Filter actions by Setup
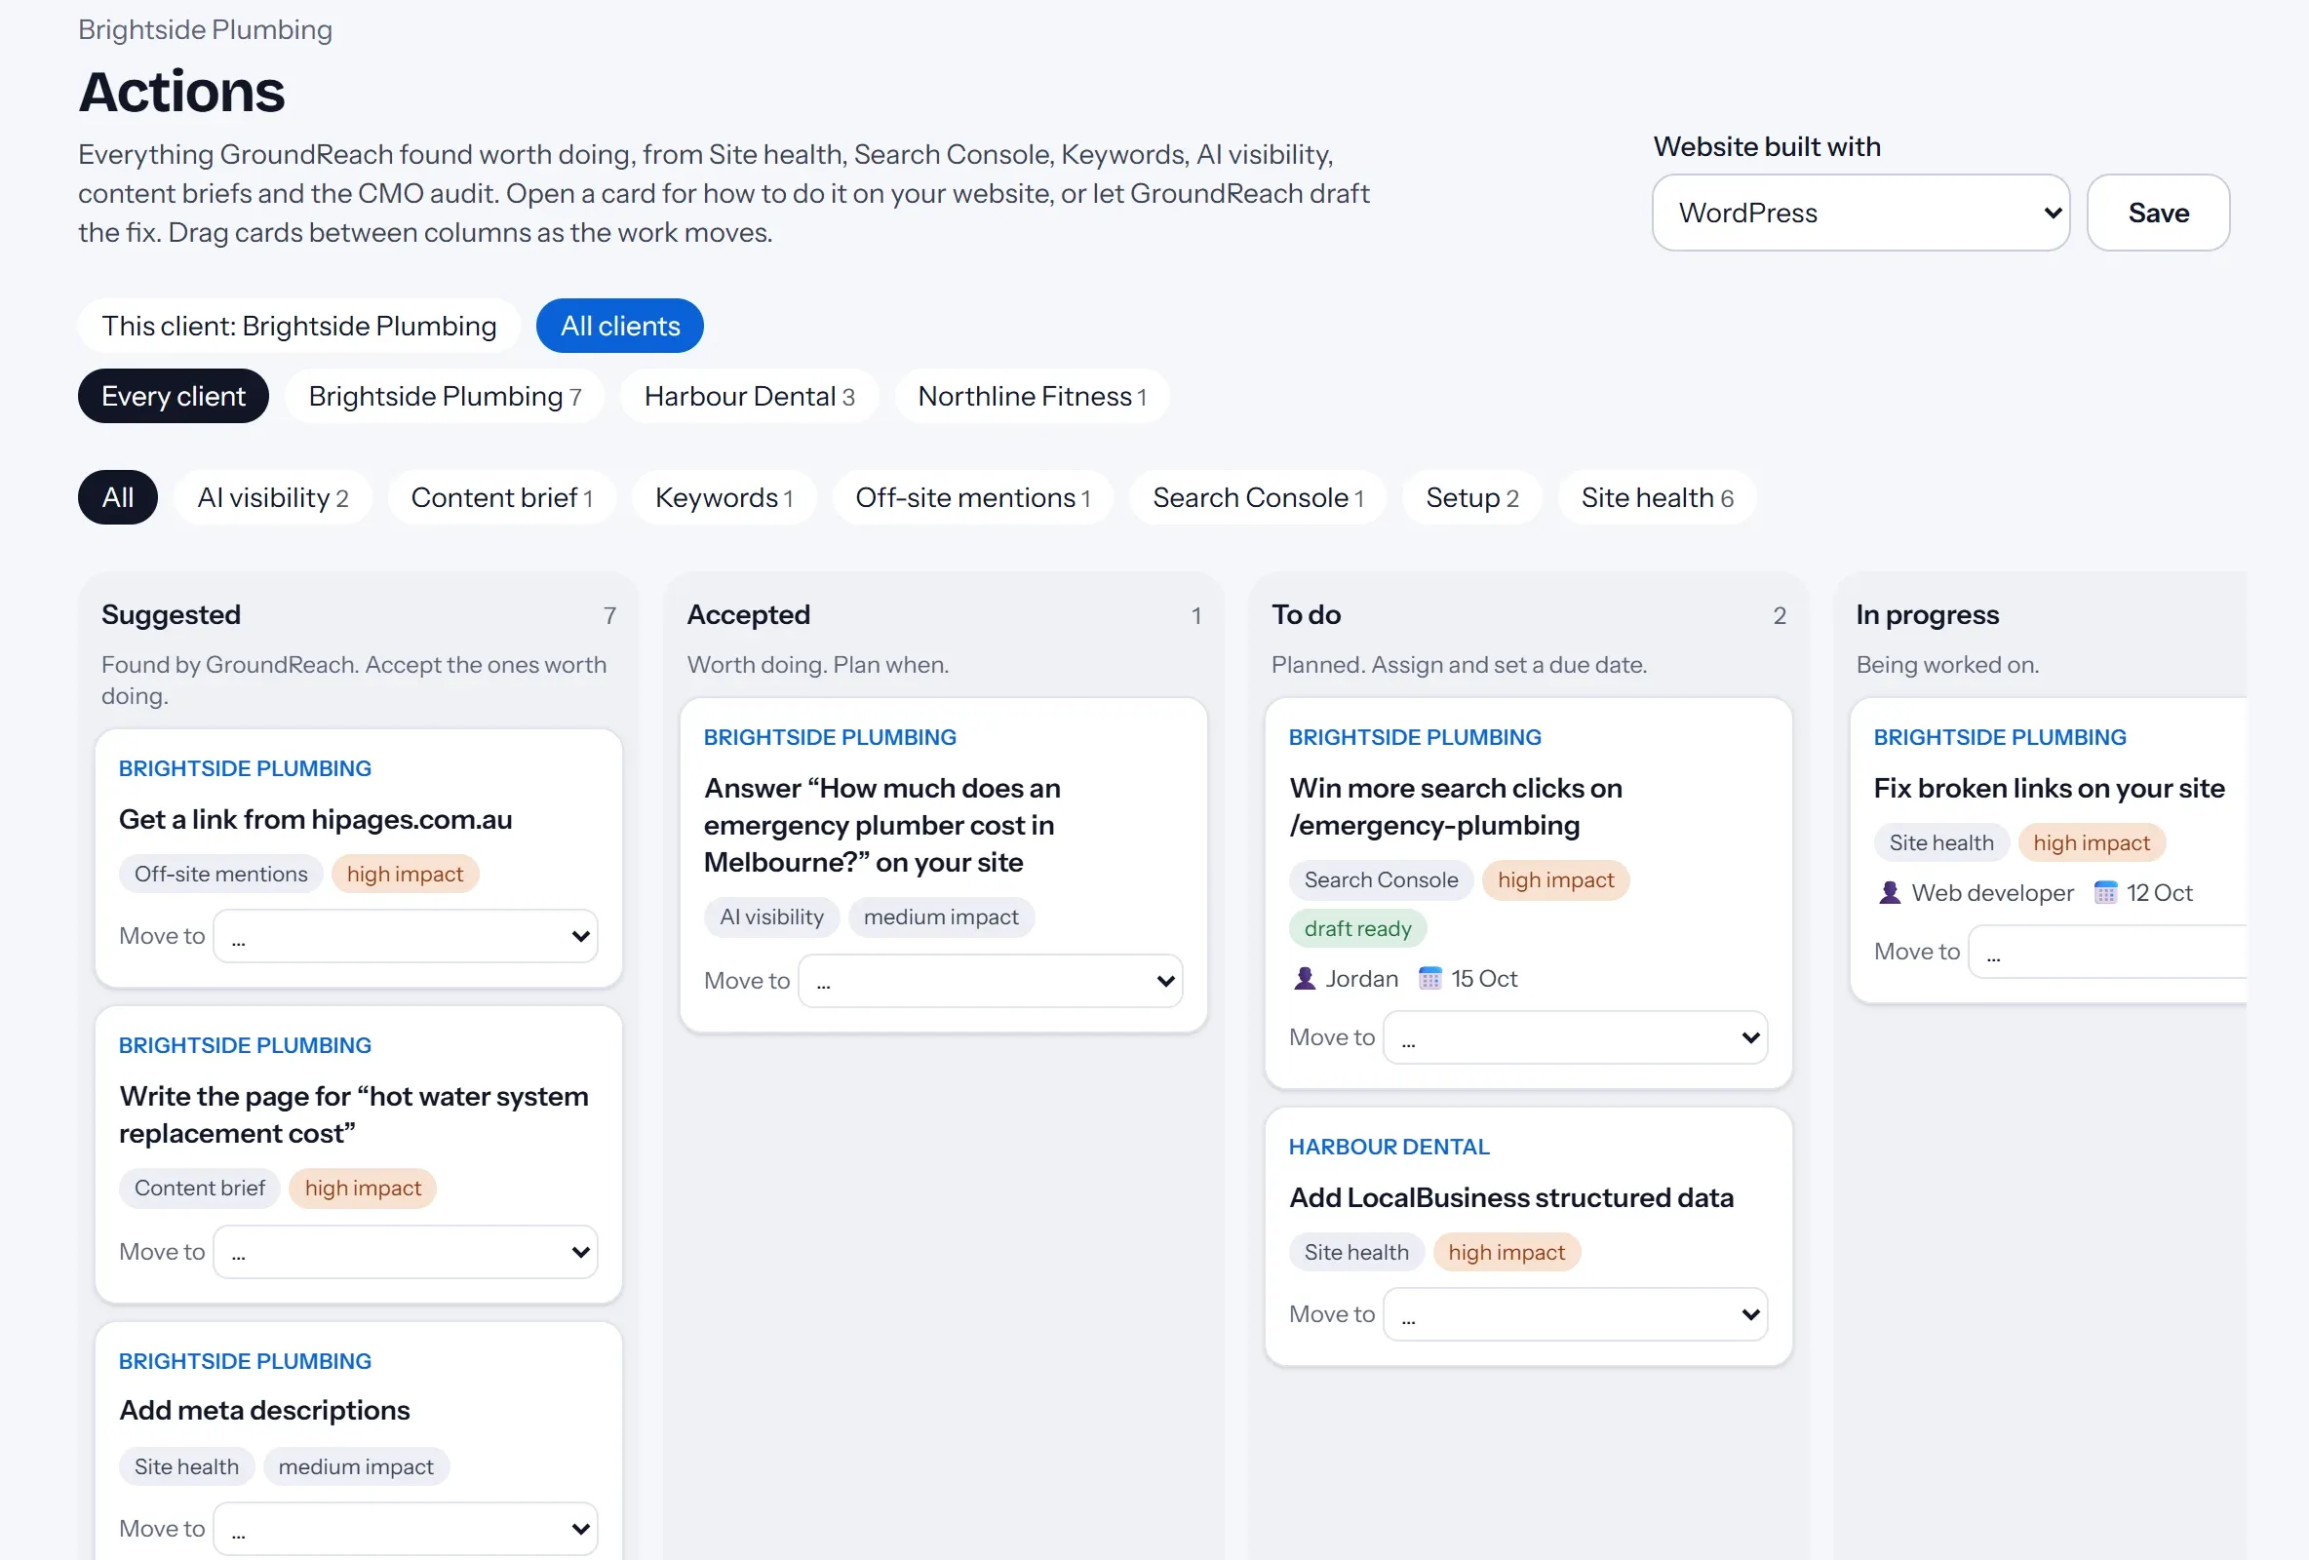 (1471, 498)
